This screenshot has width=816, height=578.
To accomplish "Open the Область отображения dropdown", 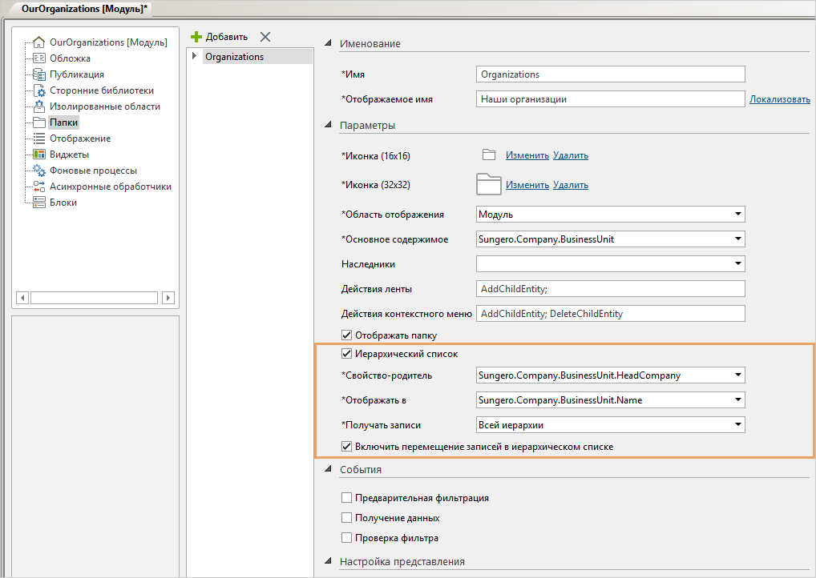I will pos(738,215).
